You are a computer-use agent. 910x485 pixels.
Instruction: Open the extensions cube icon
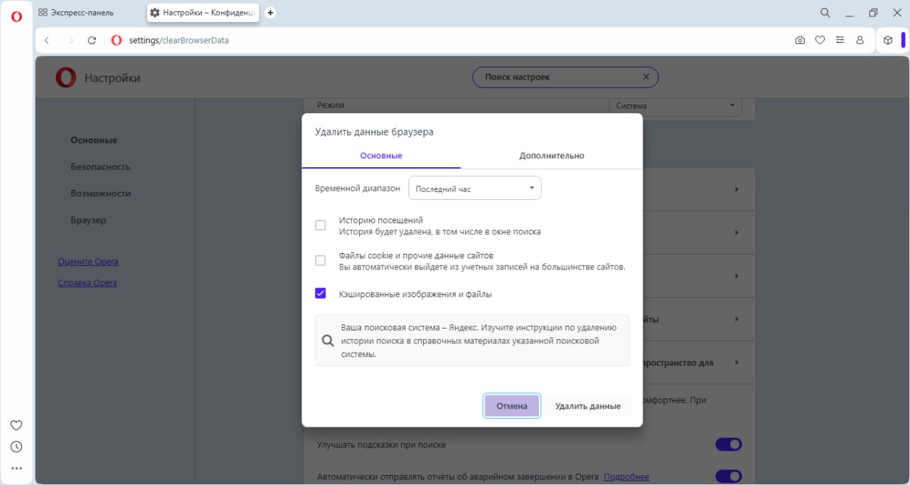pyautogui.click(x=887, y=41)
